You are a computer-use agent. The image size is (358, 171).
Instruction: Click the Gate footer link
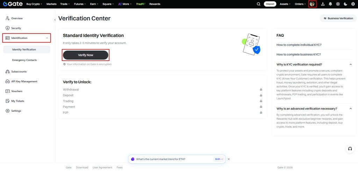pos(69,168)
